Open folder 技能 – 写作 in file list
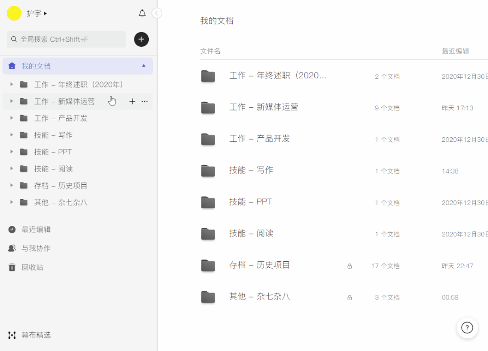 tap(251, 170)
